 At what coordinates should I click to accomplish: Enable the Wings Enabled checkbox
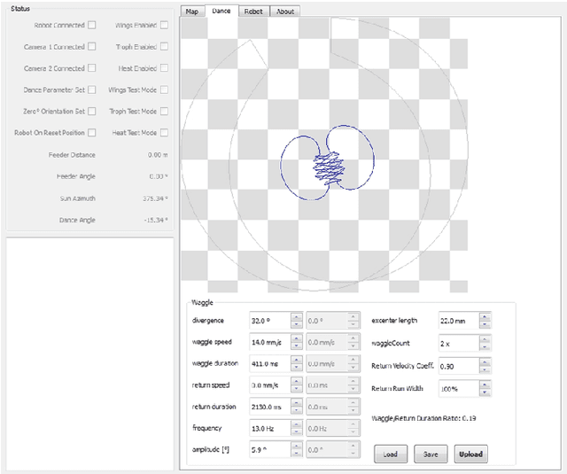click(164, 25)
